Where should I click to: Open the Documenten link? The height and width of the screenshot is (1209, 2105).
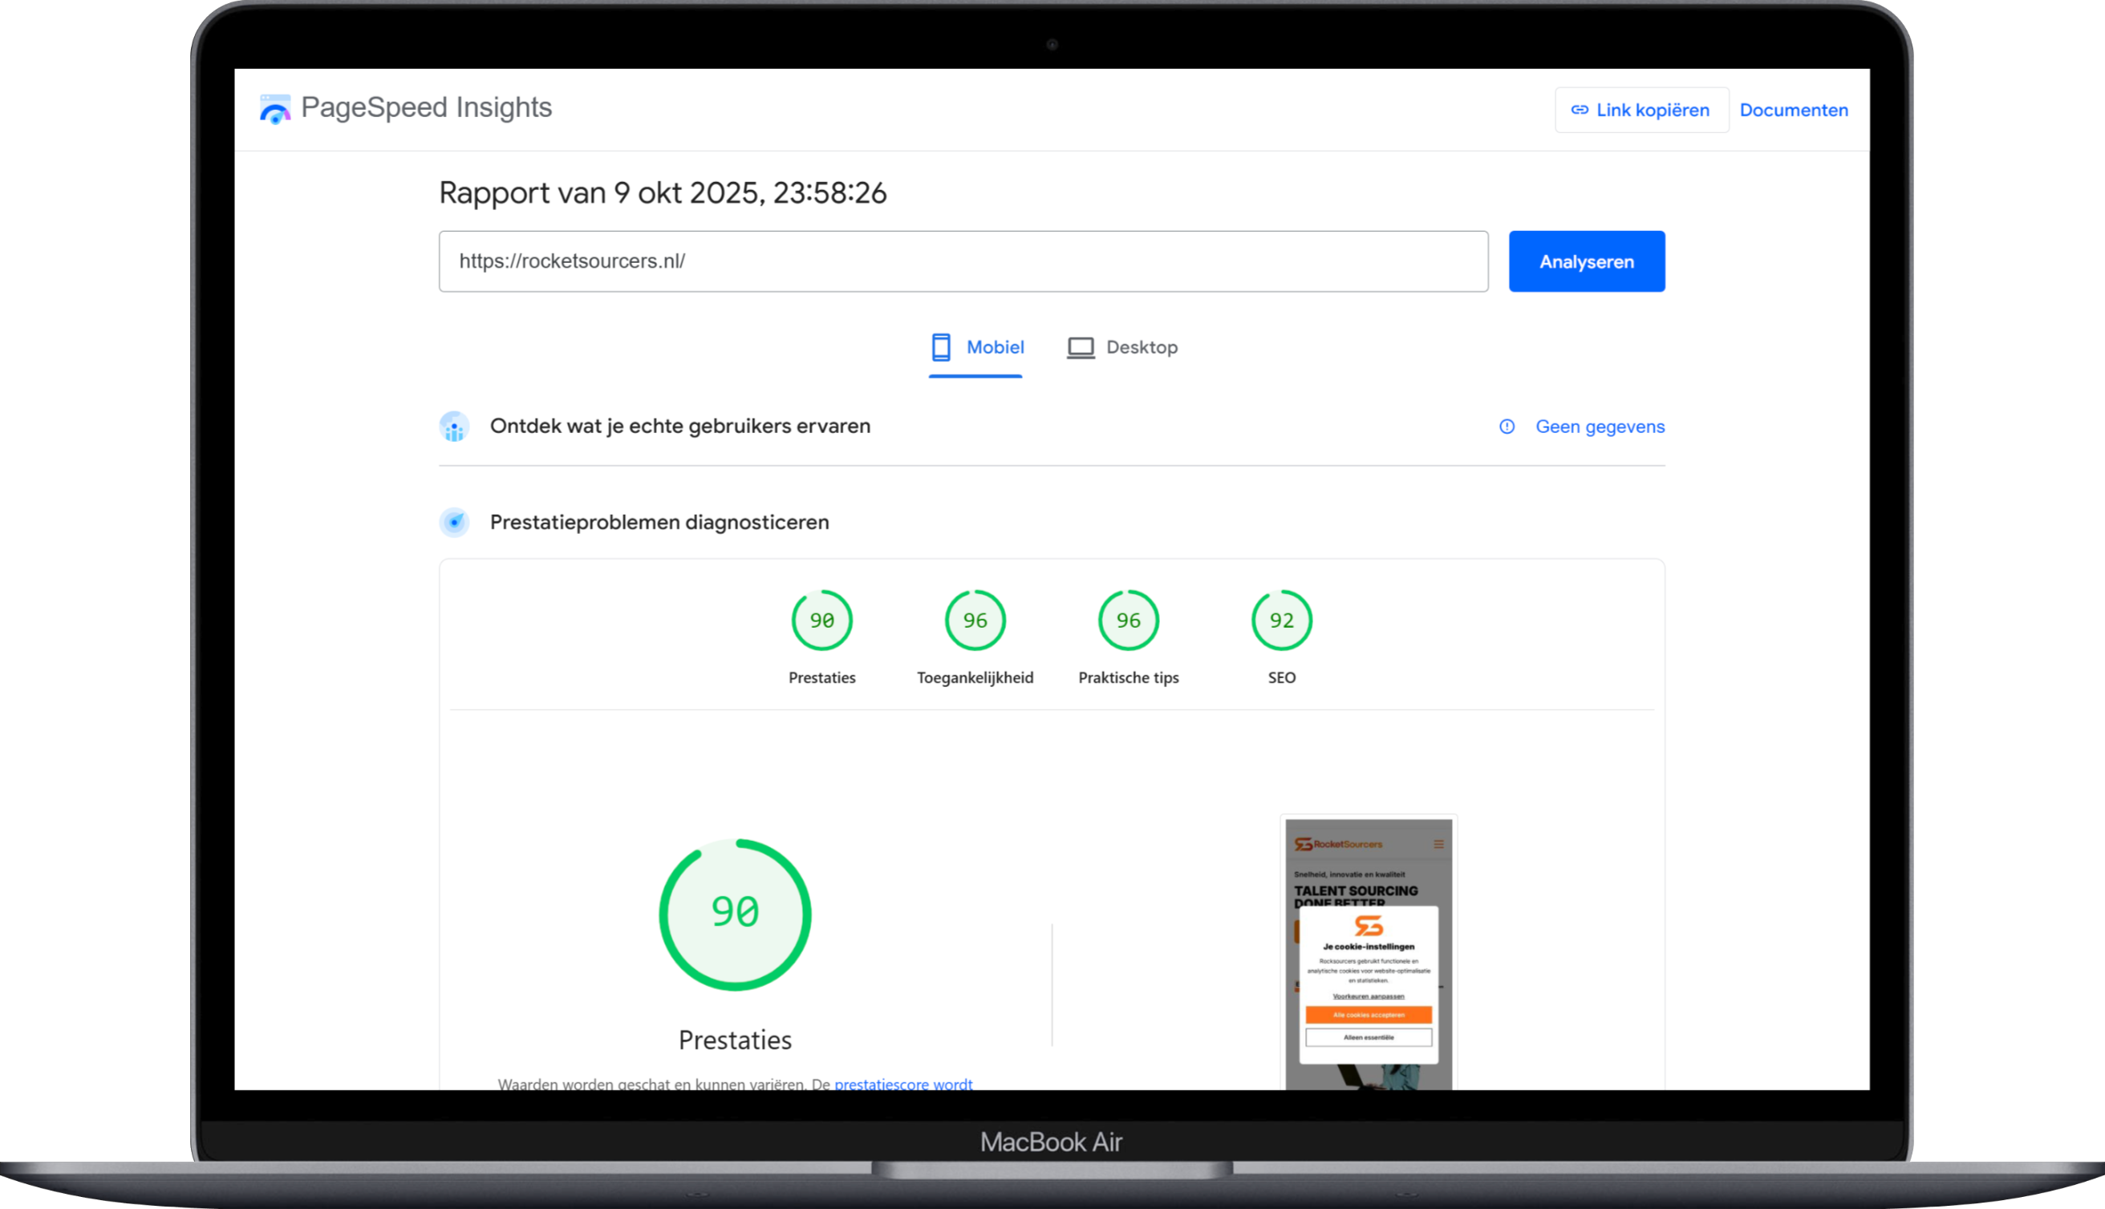[1793, 111]
